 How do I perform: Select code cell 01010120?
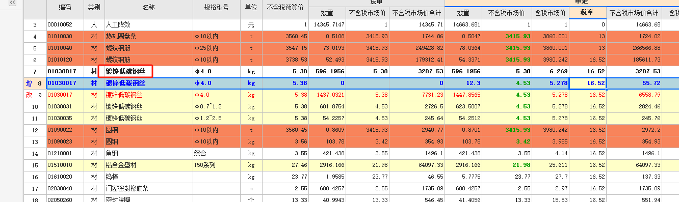65,60
